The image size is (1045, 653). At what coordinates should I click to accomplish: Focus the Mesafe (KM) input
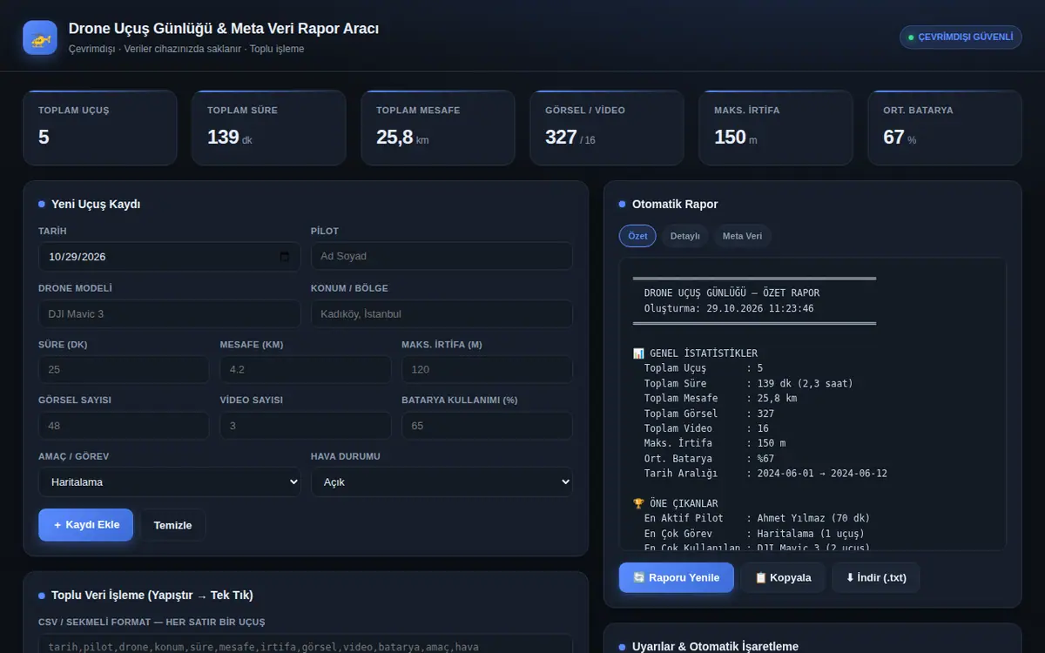click(306, 369)
